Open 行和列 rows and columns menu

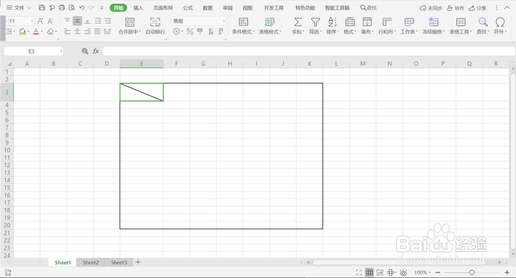[387, 26]
